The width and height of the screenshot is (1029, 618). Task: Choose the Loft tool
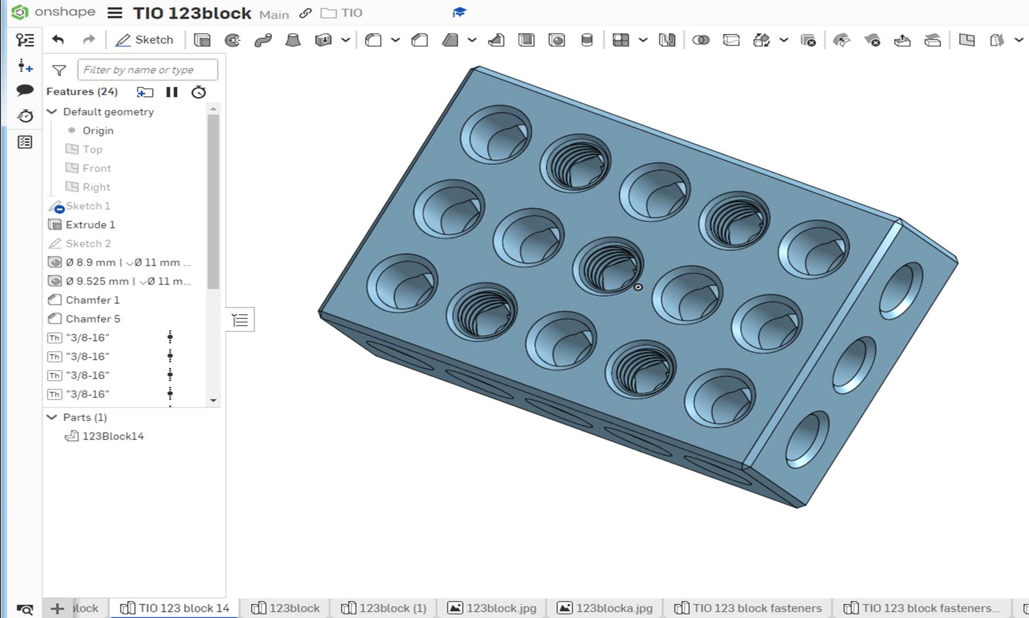(293, 40)
